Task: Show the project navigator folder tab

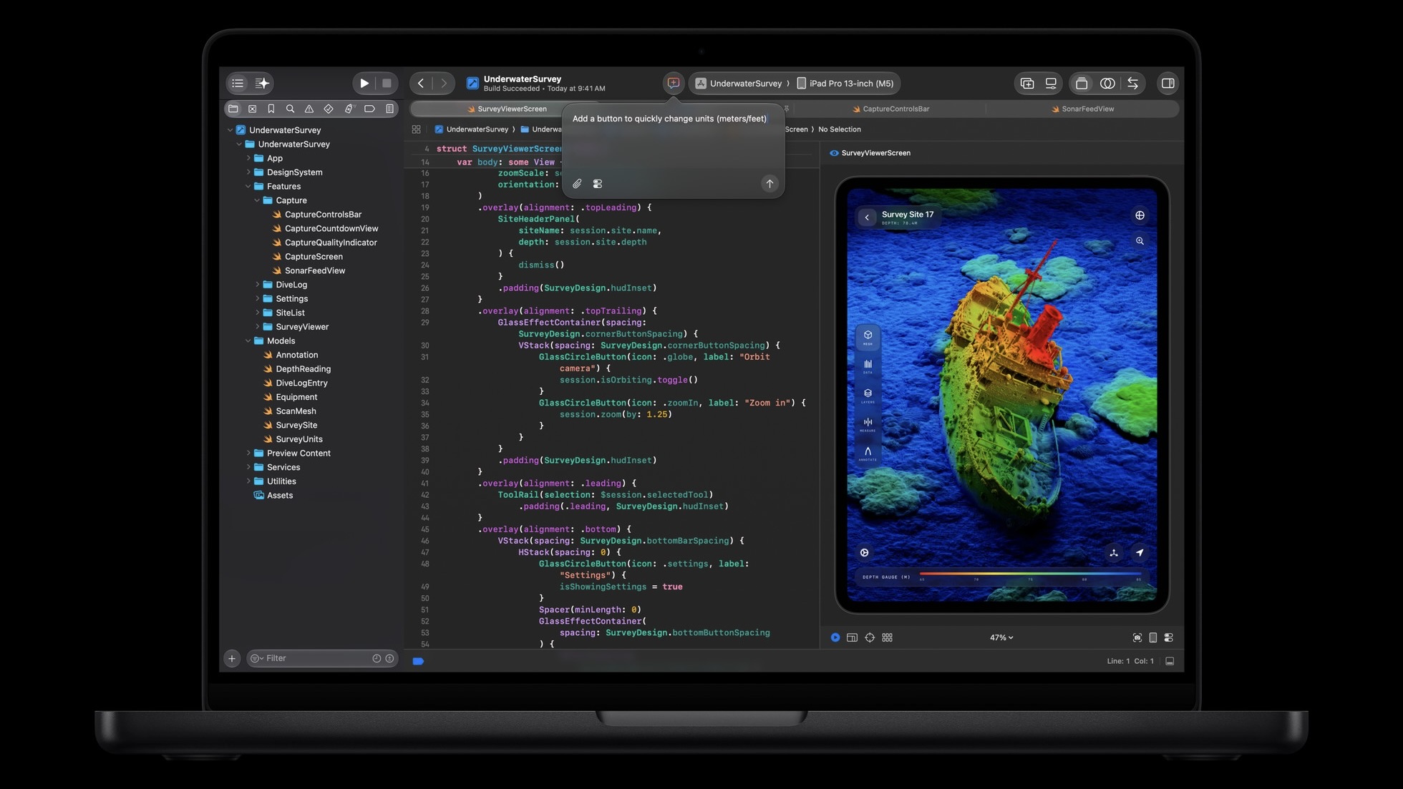Action: tap(233, 109)
